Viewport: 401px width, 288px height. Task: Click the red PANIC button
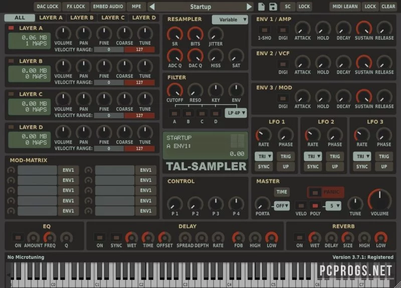(x=325, y=192)
